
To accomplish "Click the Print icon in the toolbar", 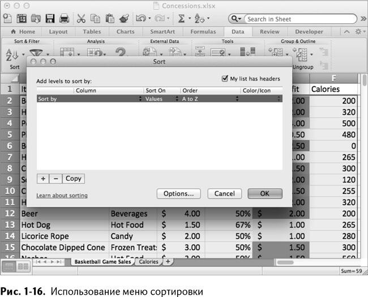I will pos(64,19).
